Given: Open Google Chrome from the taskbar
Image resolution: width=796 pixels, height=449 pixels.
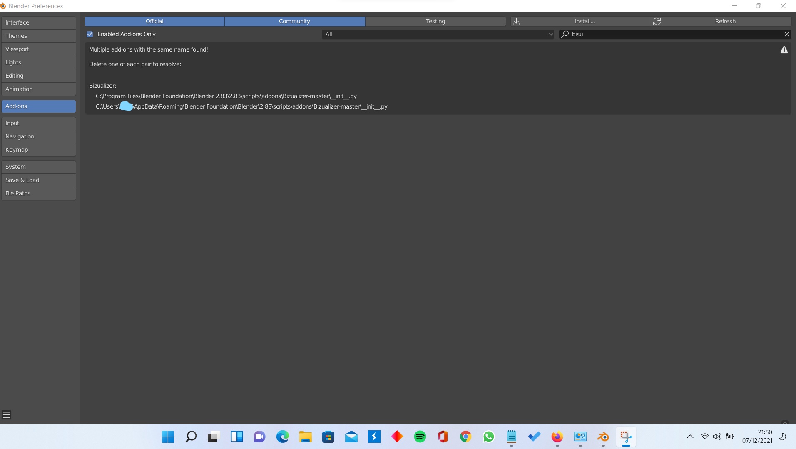Looking at the screenshot, I should coord(465,437).
